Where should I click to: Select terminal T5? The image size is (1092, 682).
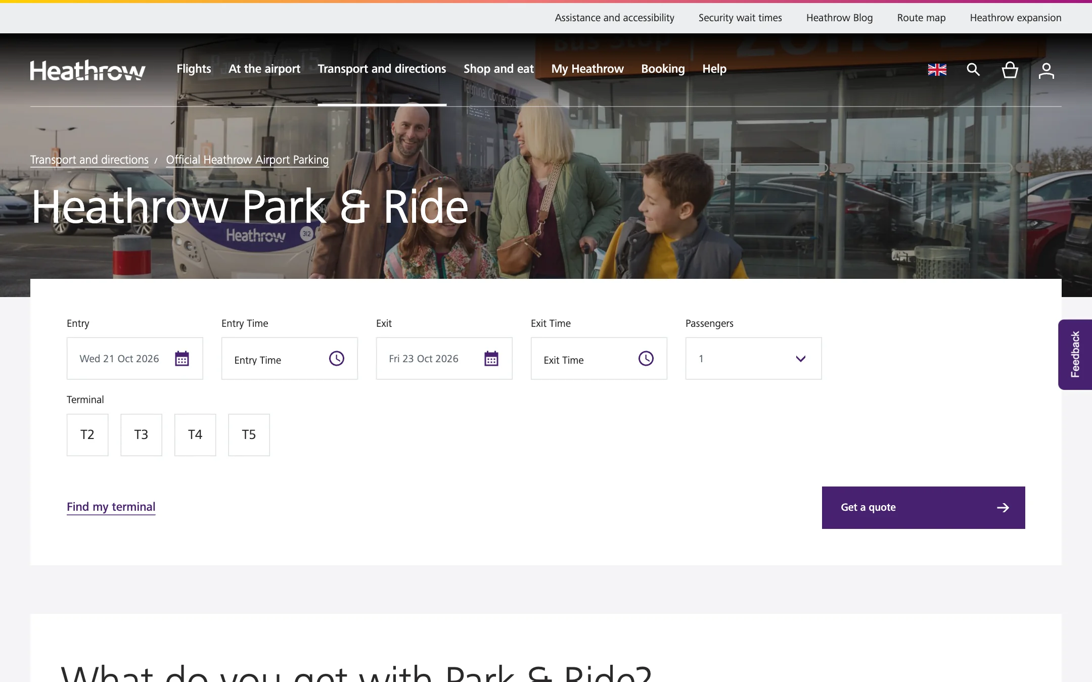(249, 434)
